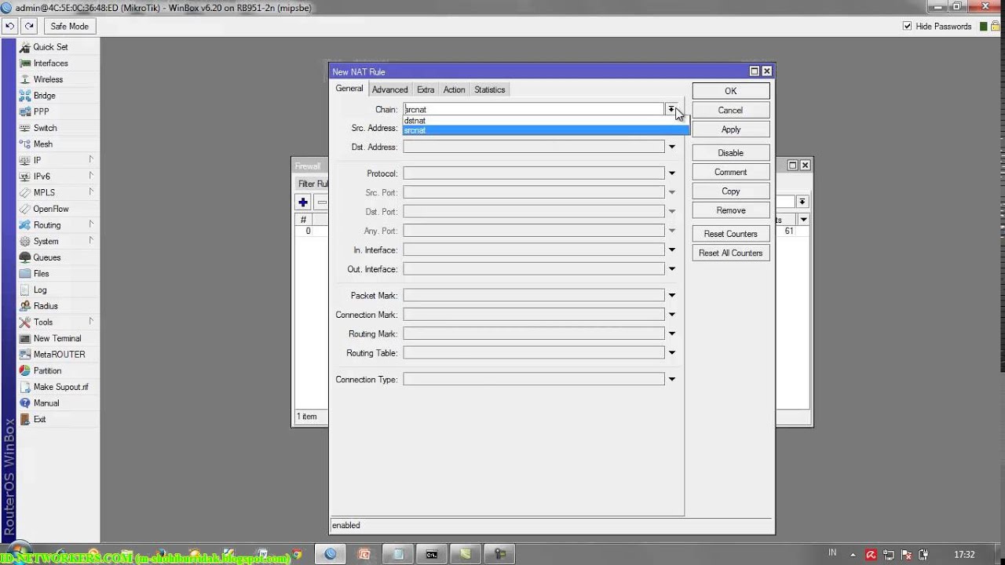The width and height of the screenshot is (1005, 565).
Task: Open the OpenFlow section
Action: pyautogui.click(x=51, y=209)
